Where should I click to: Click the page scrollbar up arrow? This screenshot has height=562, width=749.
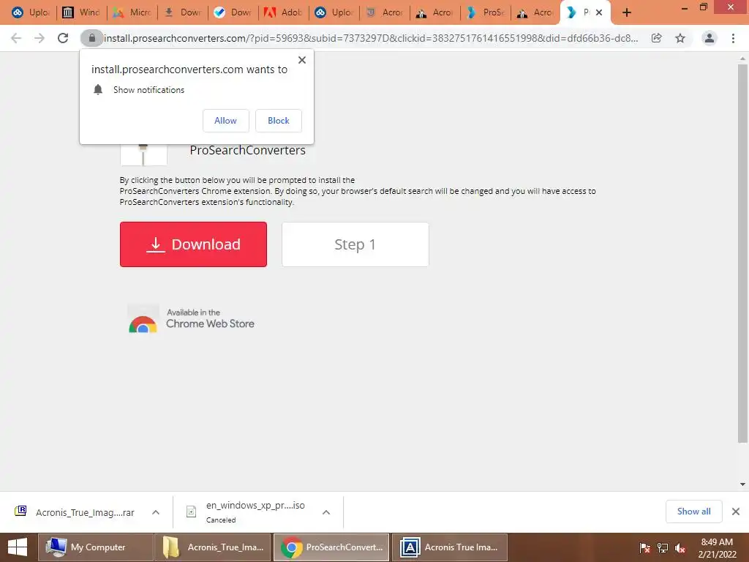pos(742,59)
